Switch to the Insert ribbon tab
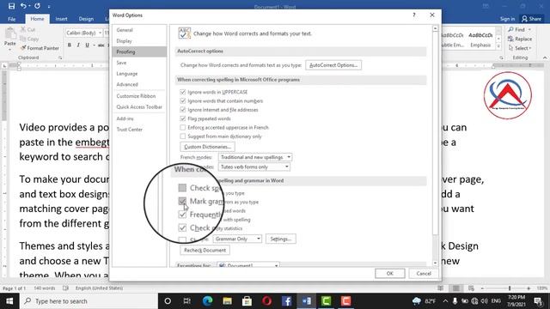The image size is (550, 309). coord(61,19)
